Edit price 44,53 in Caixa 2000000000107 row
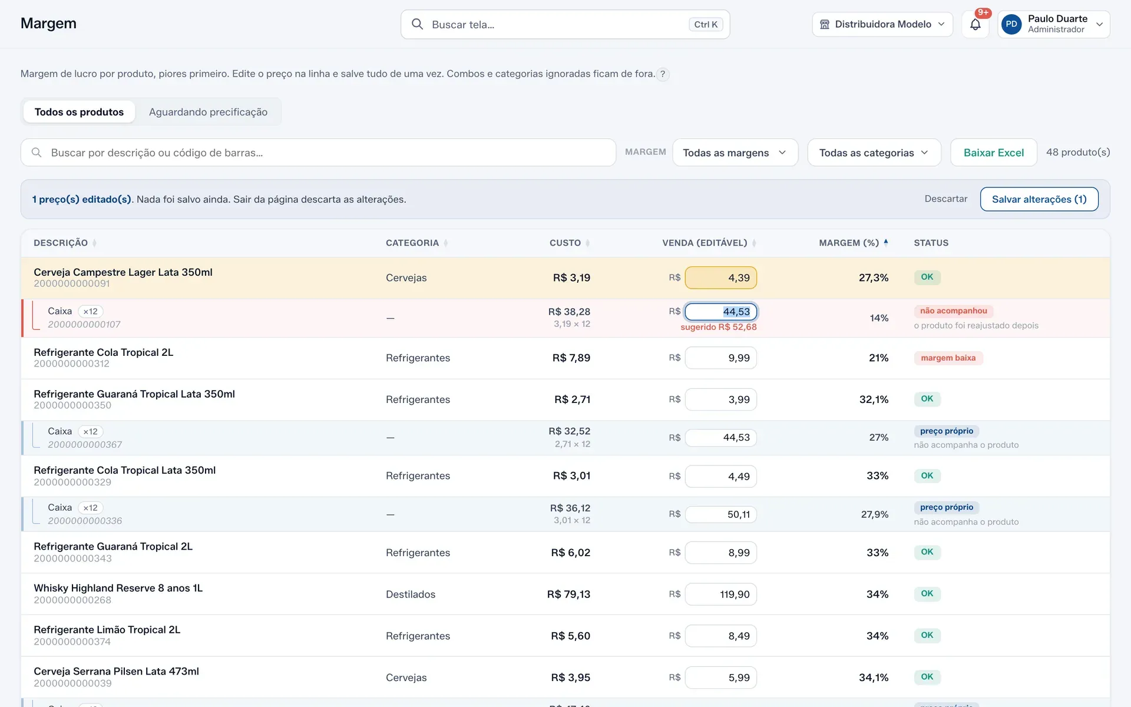The height and width of the screenshot is (707, 1131). (720, 312)
